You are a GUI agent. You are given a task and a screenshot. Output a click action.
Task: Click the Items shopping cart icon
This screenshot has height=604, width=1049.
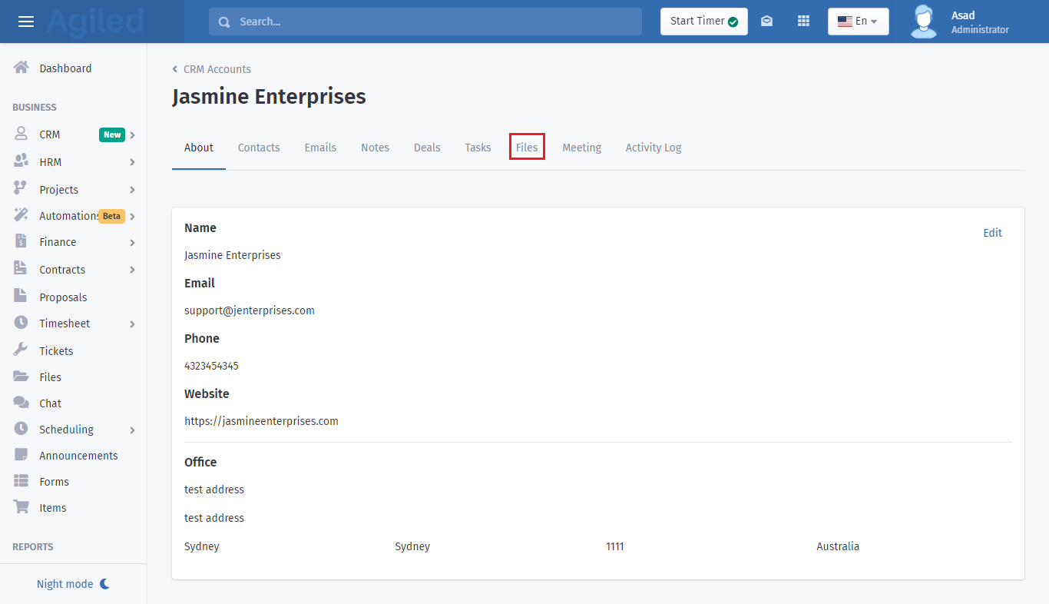point(22,507)
